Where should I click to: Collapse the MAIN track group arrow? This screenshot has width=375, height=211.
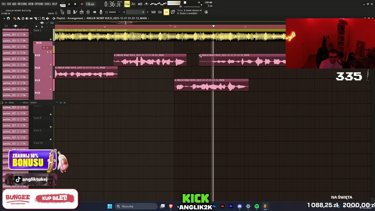[47, 52]
